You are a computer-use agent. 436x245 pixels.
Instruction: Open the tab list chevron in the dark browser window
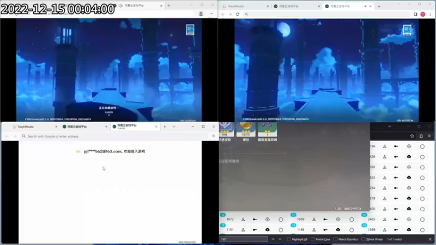[x=390, y=126]
